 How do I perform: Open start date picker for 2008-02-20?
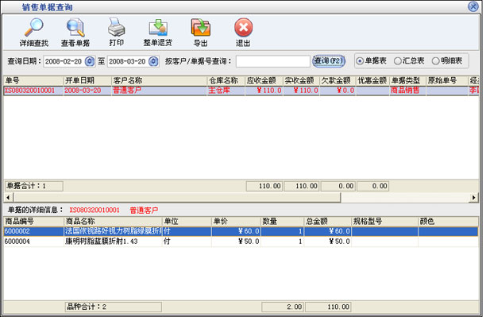[x=90, y=61]
